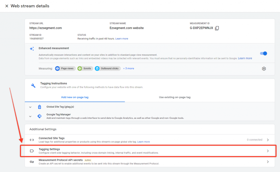Click the Enhanced measurement sparkle icon
Image resolution: width=280 pixels, height=172 pixels.
(32, 49)
